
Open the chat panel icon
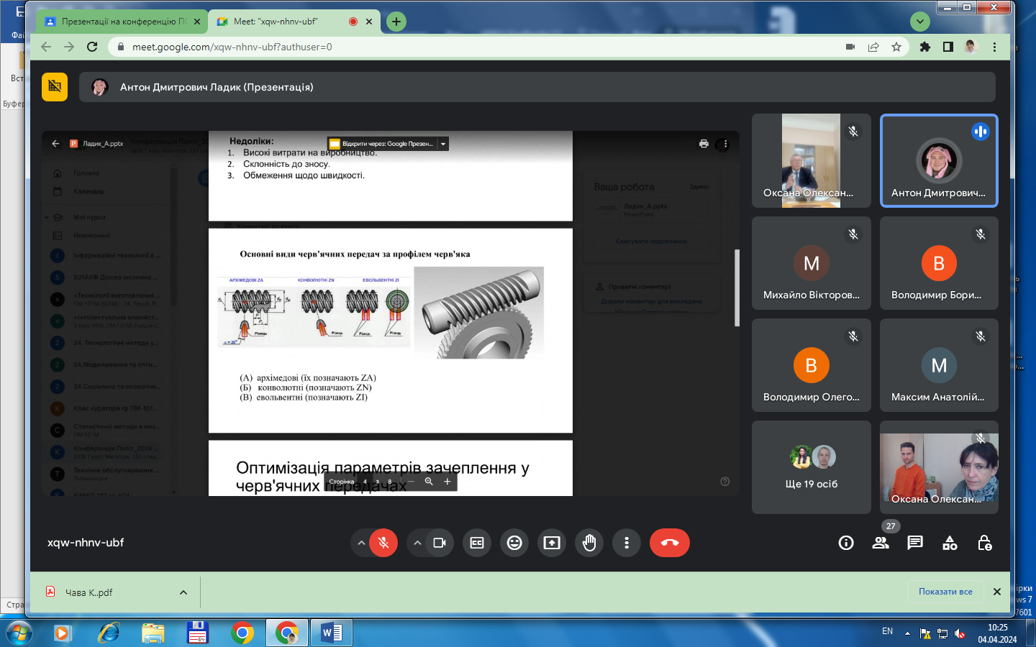pyautogui.click(x=915, y=543)
